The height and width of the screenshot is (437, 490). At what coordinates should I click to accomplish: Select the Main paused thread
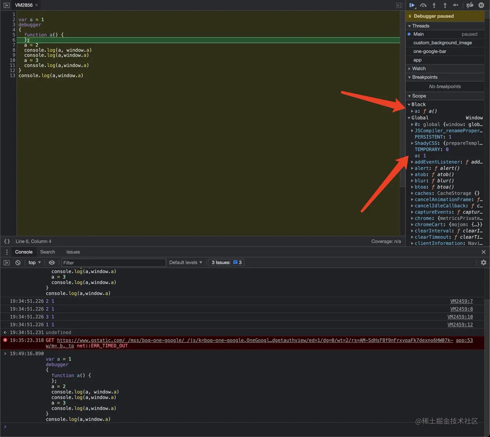pos(445,34)
